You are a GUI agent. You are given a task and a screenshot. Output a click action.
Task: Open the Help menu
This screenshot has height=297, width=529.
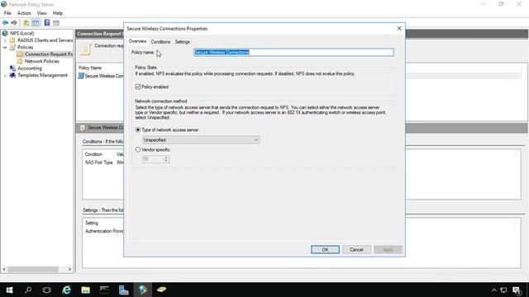tap(58, 13)
